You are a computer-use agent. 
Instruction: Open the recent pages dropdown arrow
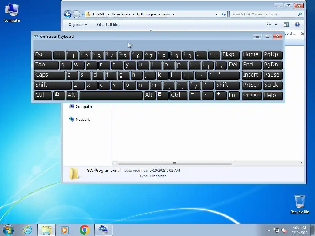[82, 14]
